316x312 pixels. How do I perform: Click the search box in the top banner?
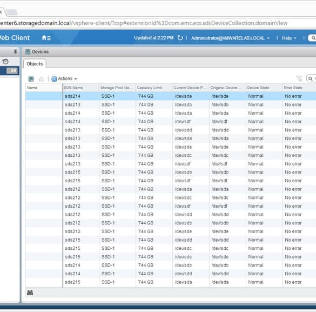point(312,38)
